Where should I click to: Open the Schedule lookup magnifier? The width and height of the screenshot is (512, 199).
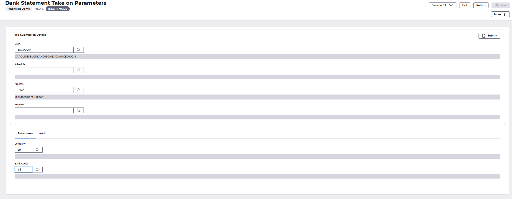(x=79, y=70)
